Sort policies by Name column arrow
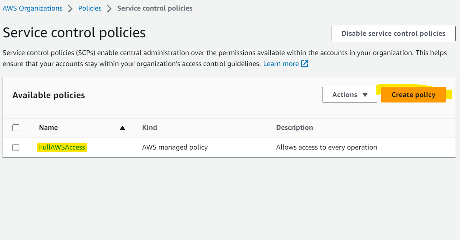This screenshot has height=240, width=460. click(123, 128)
